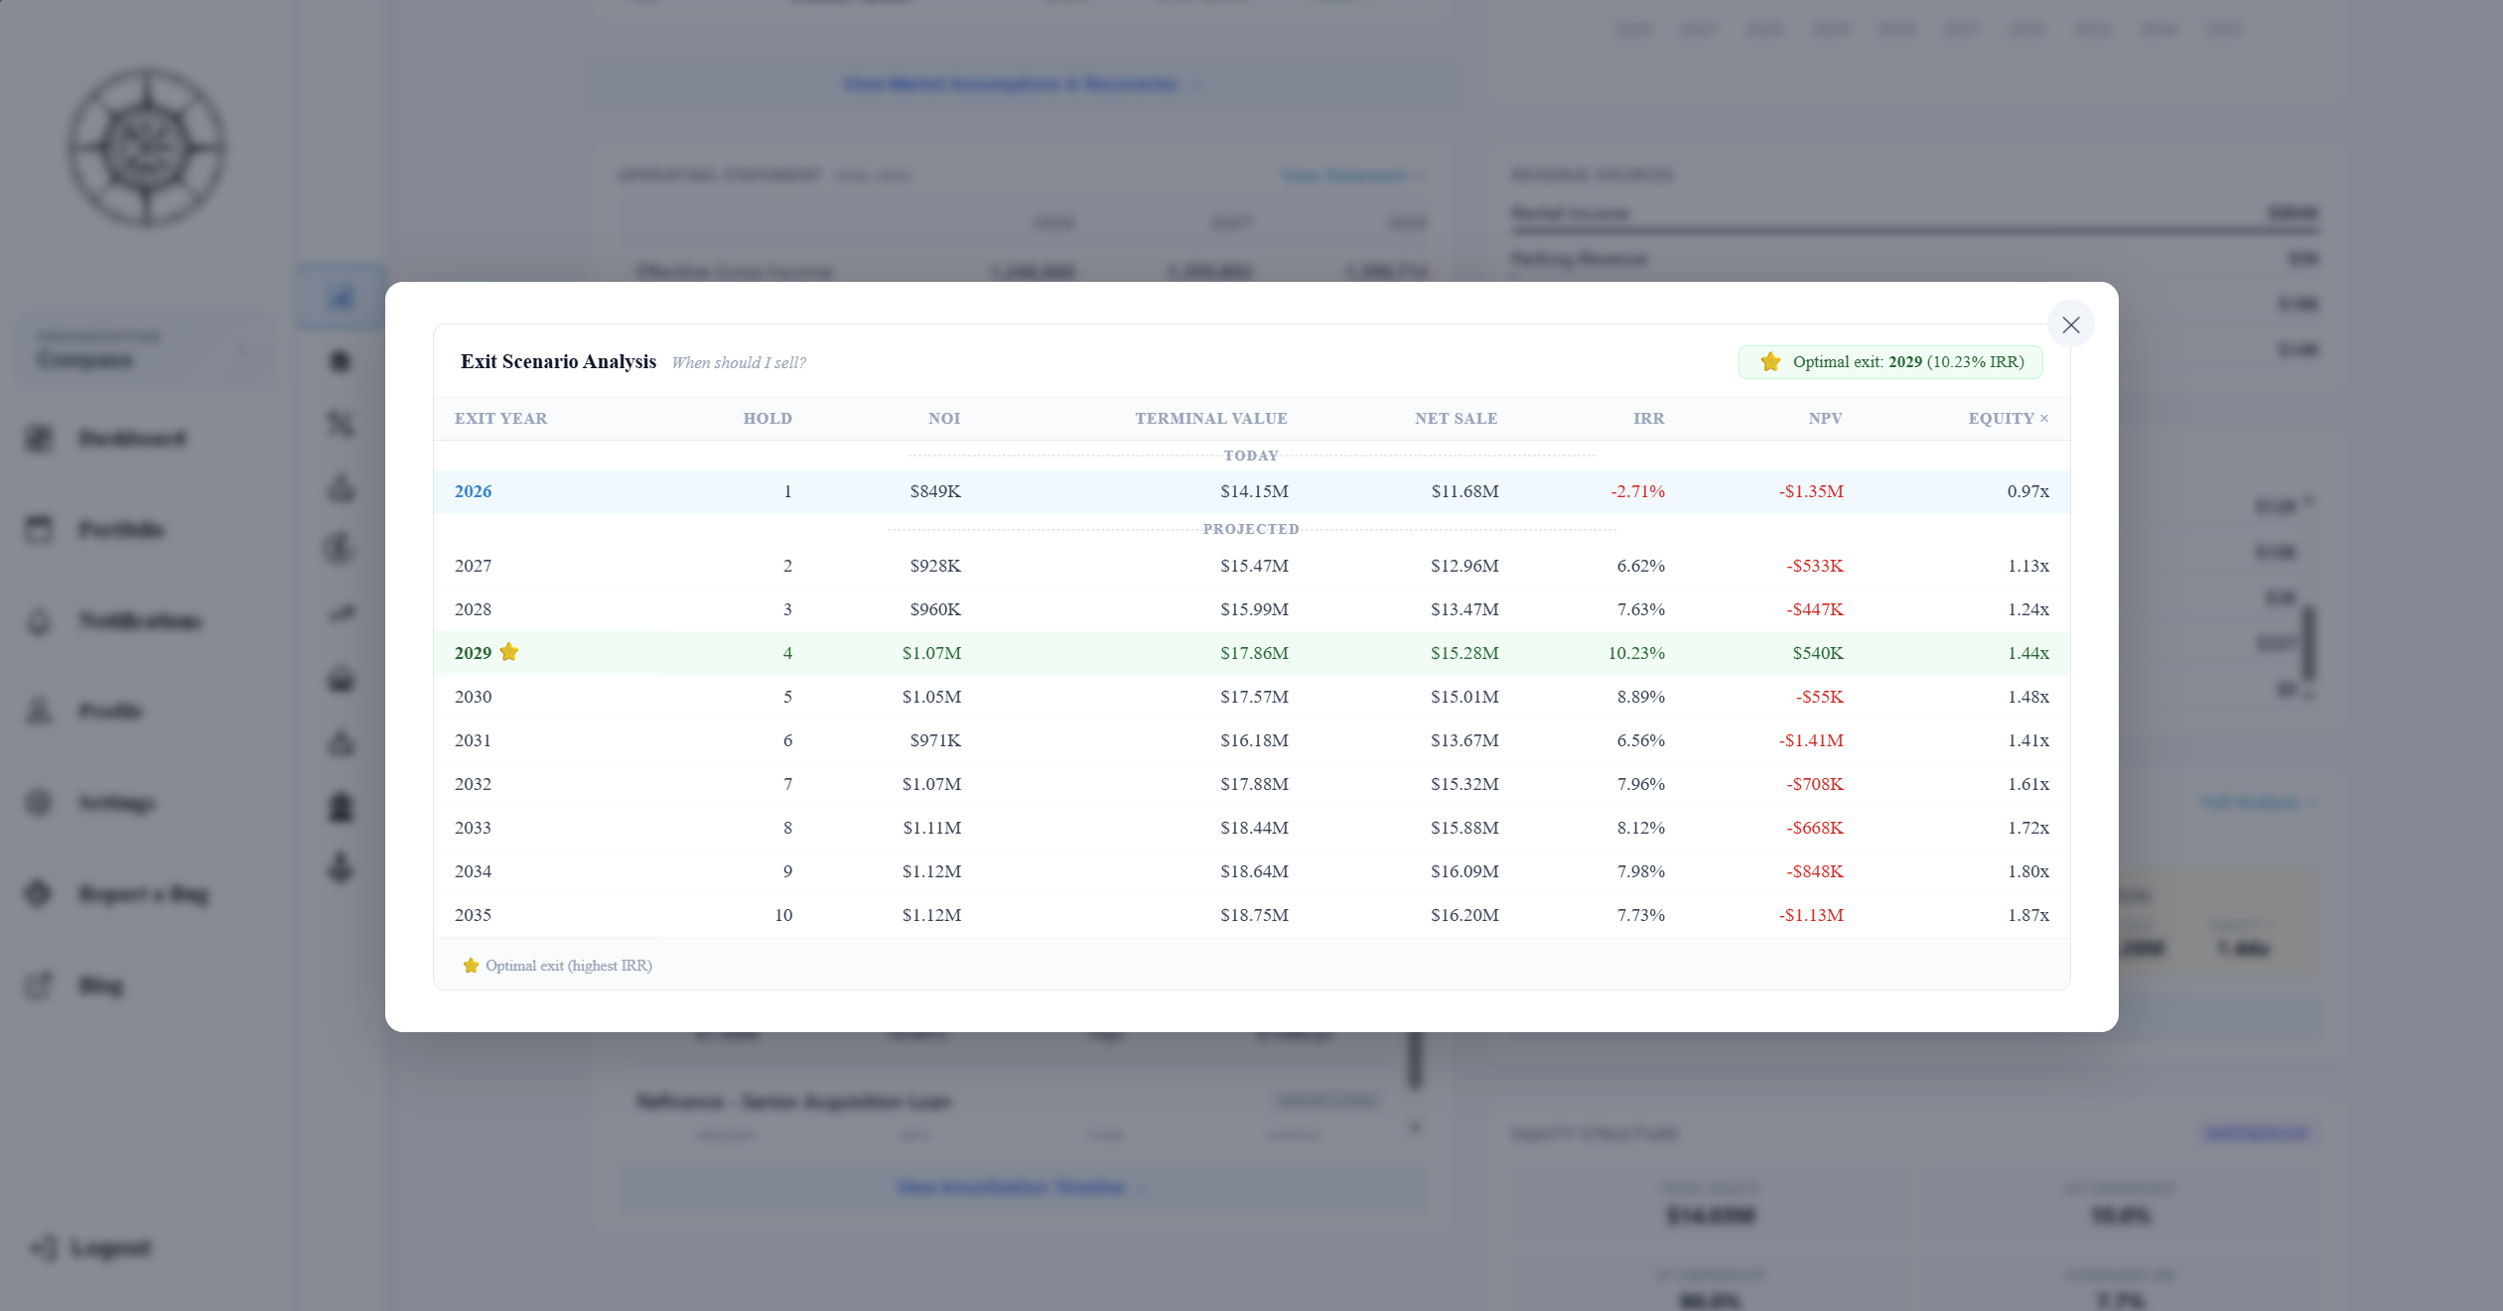
Task: Click the star in the bottom legend
Action: (471, 966)
